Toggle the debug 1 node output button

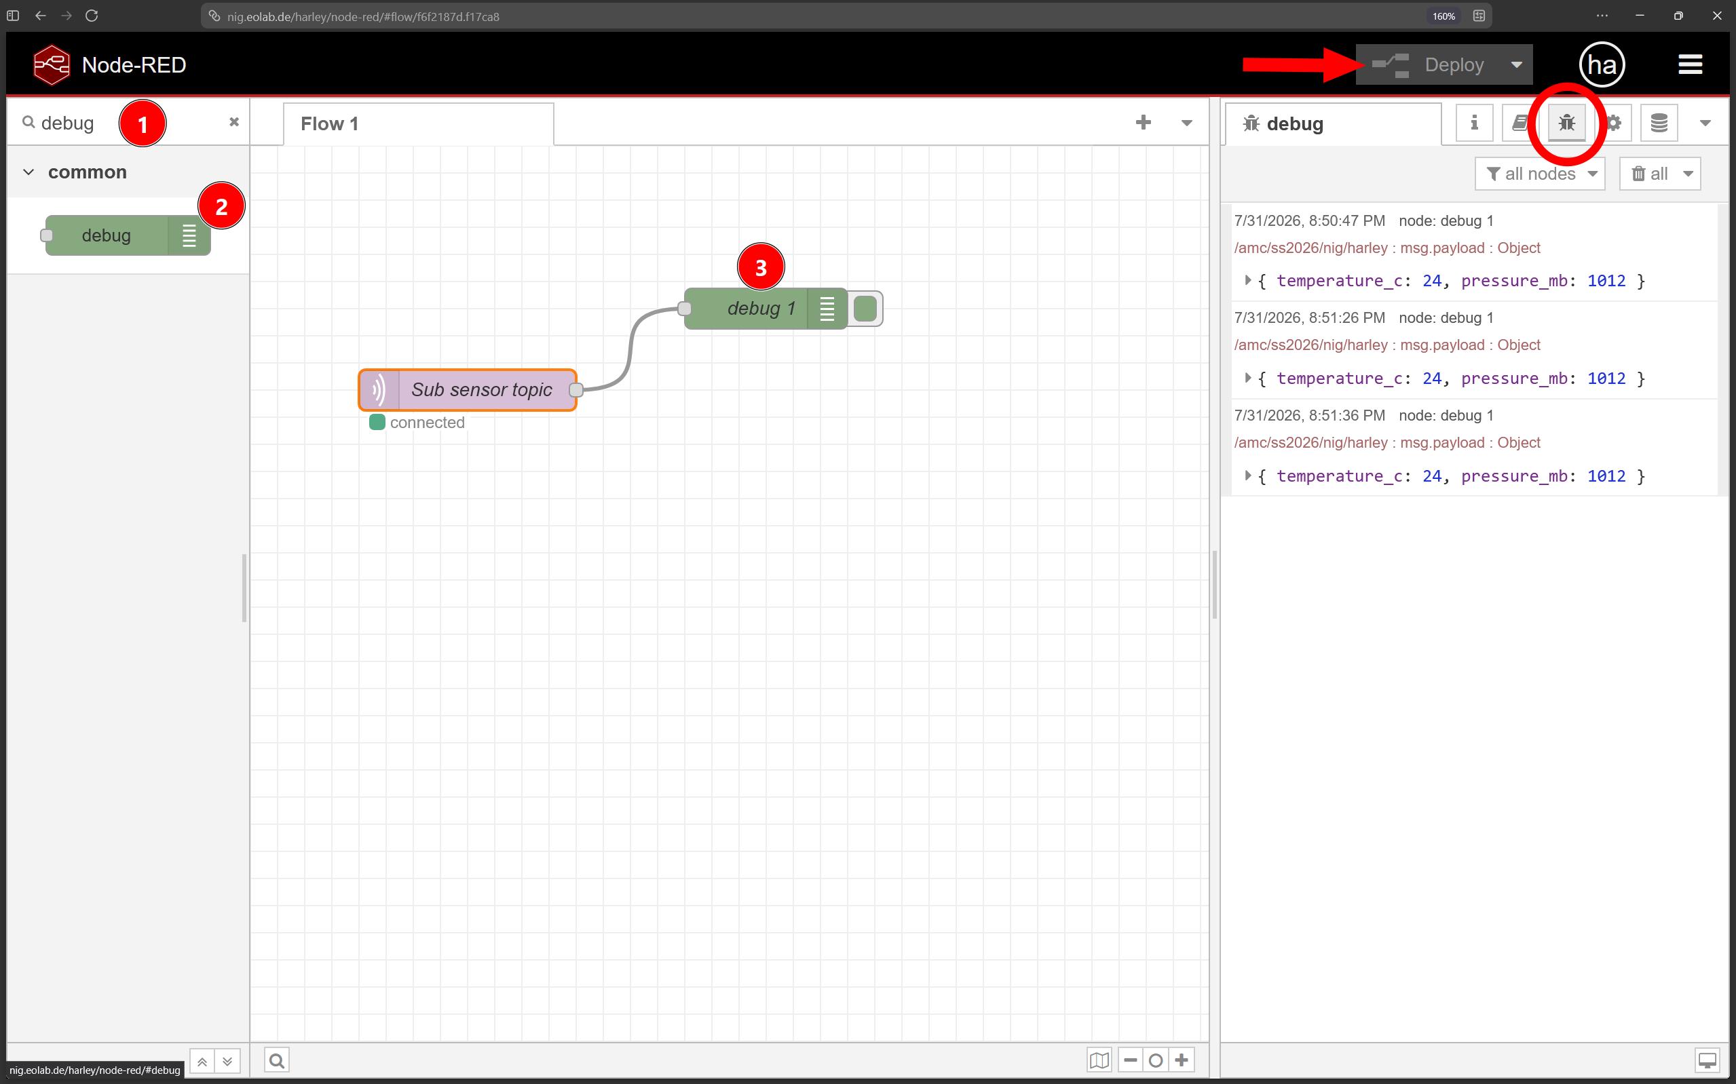(865, 309)
